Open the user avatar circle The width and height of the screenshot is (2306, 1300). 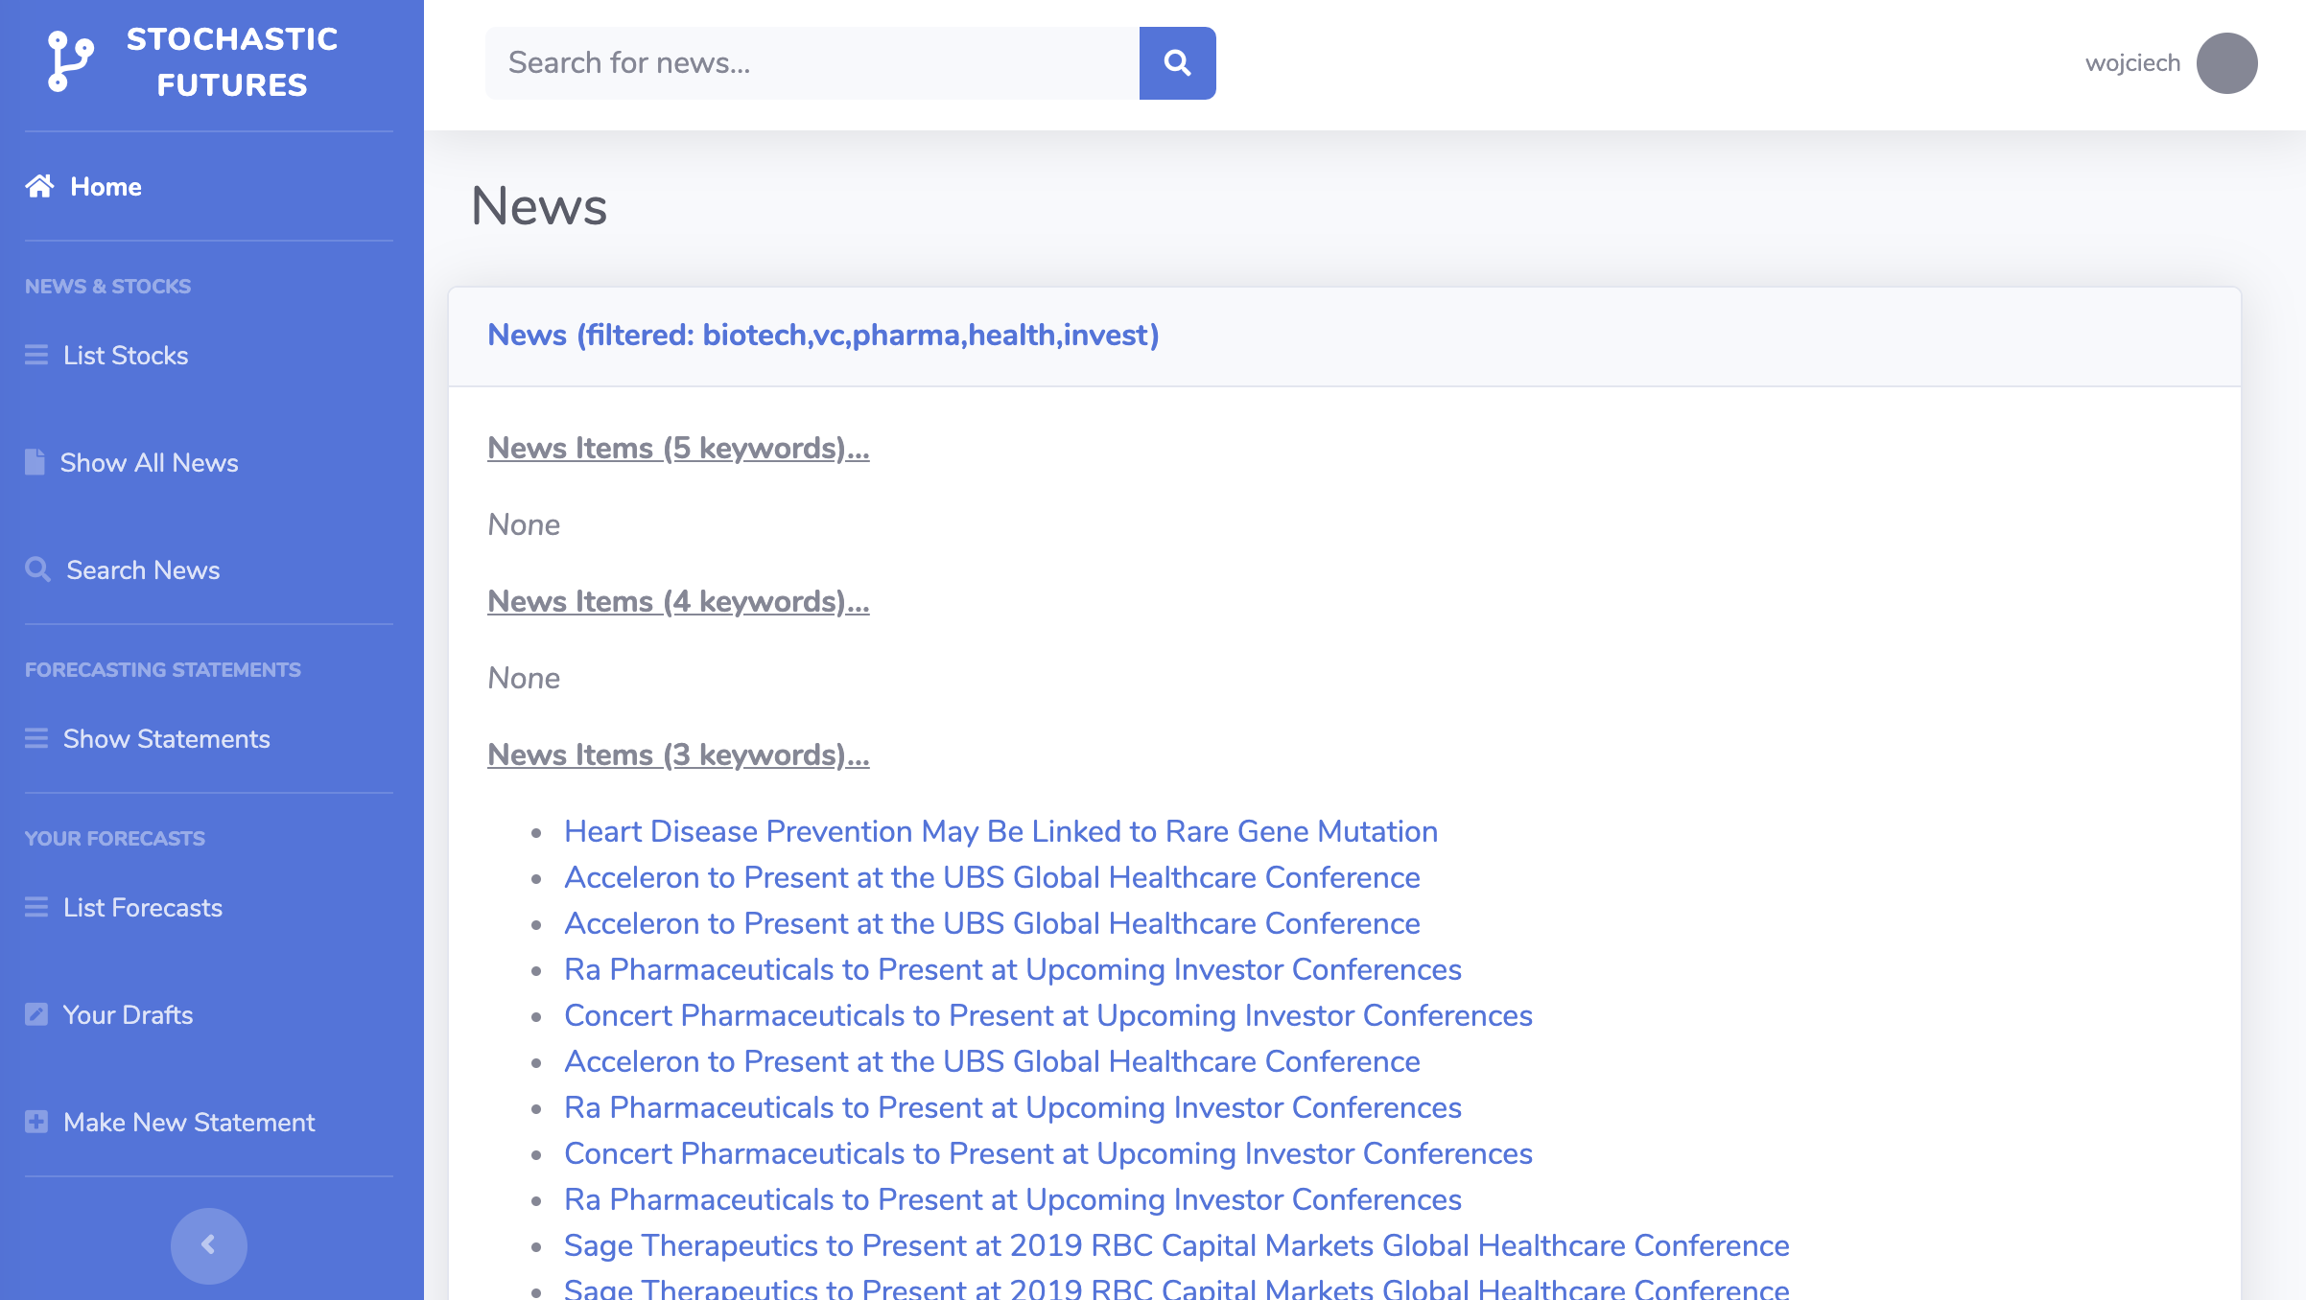[2226, 63]
